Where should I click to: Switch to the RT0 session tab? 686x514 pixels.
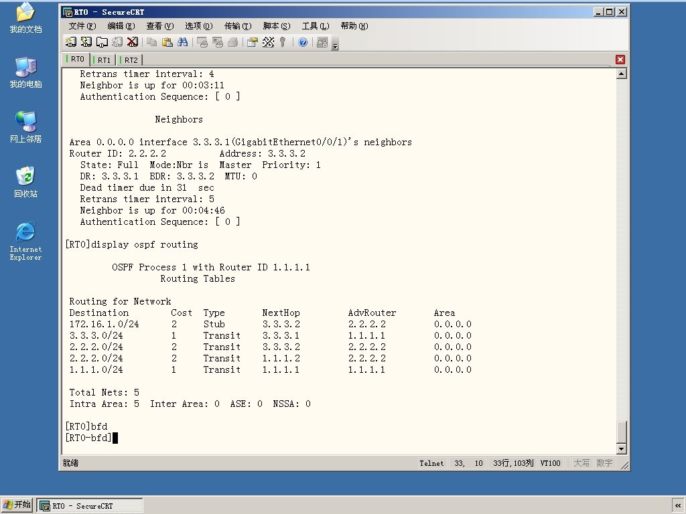[x=76, y=59]
